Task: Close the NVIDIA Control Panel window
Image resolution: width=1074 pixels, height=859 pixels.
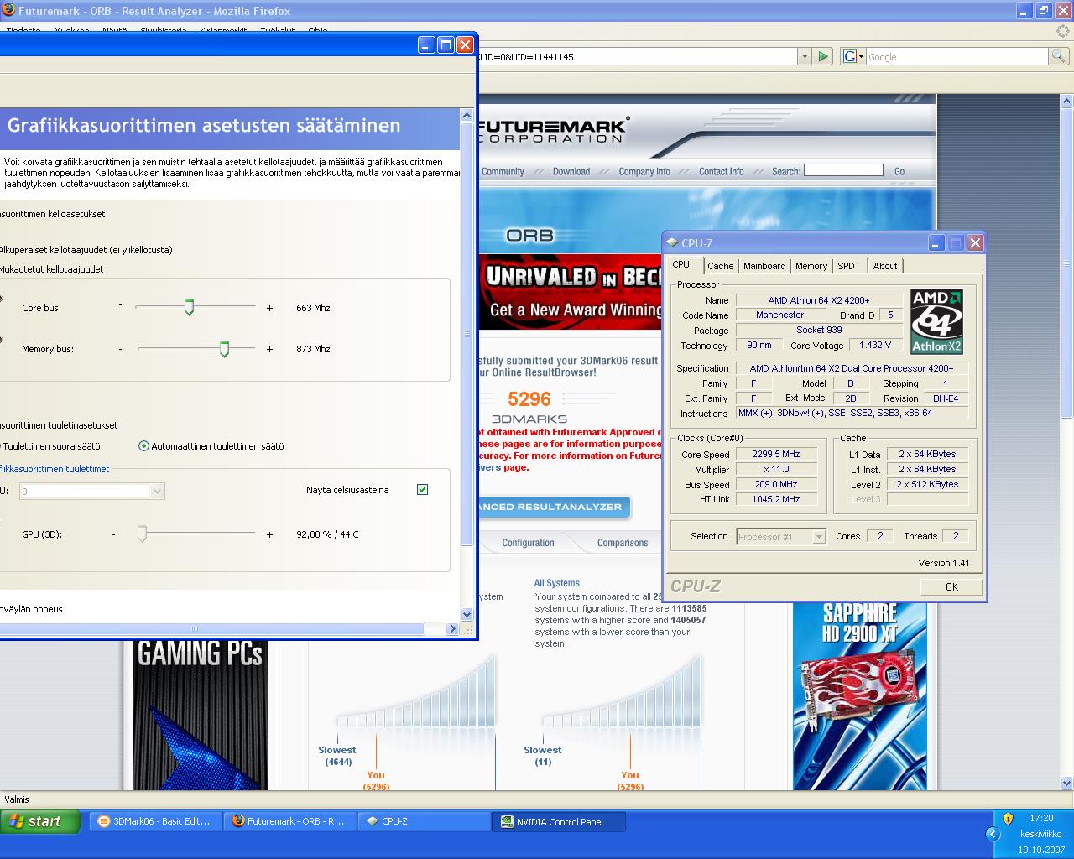Action: (x=465, y=44)
